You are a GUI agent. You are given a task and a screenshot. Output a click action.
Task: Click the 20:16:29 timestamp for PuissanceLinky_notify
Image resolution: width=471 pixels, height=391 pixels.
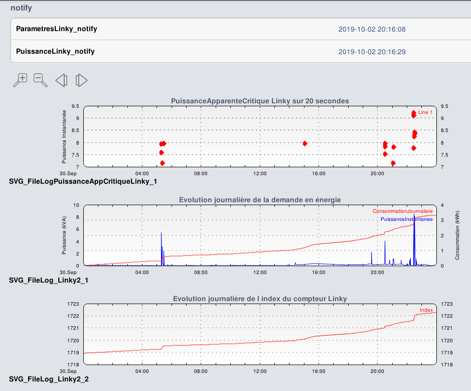(372, 52)
